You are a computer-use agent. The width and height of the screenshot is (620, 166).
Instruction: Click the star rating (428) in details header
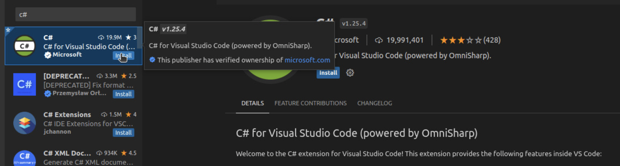point(470,40)
